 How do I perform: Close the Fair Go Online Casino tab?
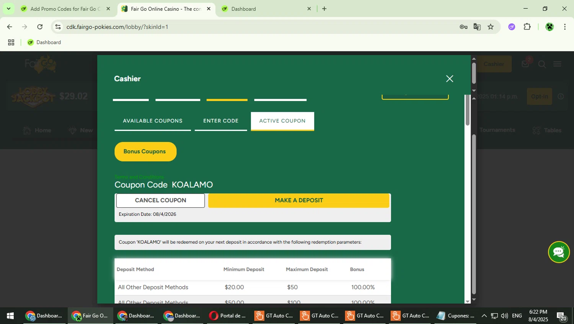(x=209, y=9)
